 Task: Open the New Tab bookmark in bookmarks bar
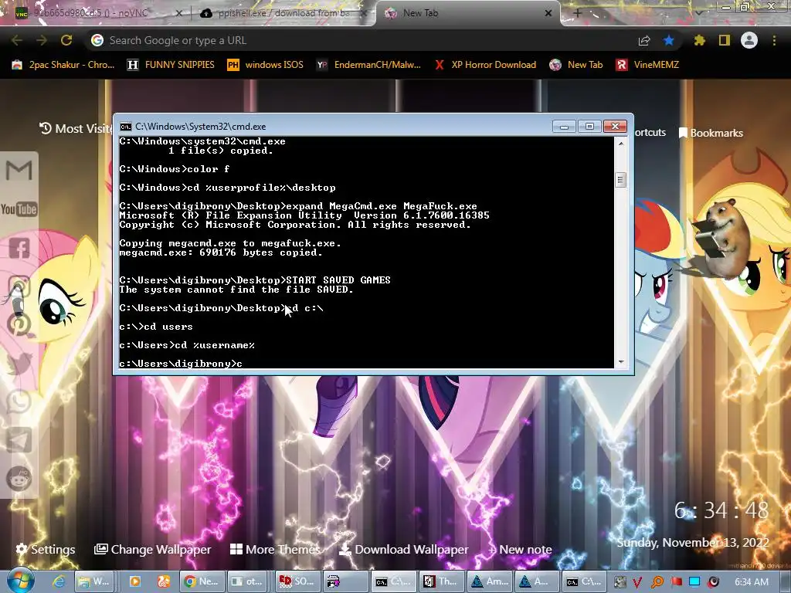coord(576,65)
